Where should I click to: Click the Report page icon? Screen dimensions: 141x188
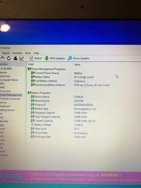(x=31, y=58)
